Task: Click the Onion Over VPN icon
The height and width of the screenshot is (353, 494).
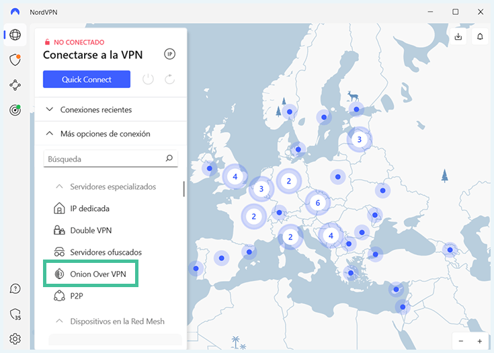Action: coord(59,274)
